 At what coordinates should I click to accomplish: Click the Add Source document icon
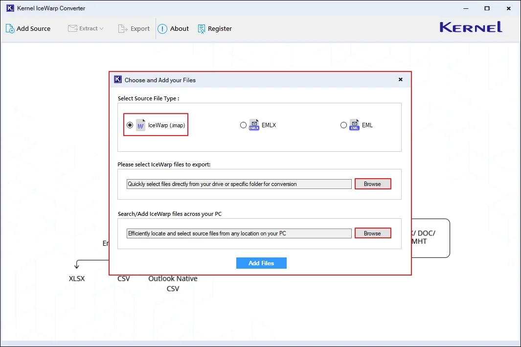[10, 28]
